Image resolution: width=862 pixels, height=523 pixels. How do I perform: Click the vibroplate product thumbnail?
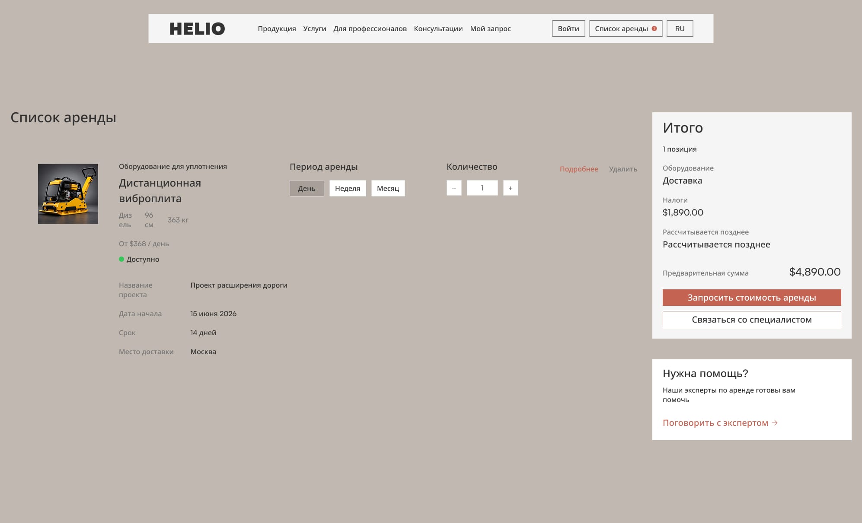coord(68,194)
